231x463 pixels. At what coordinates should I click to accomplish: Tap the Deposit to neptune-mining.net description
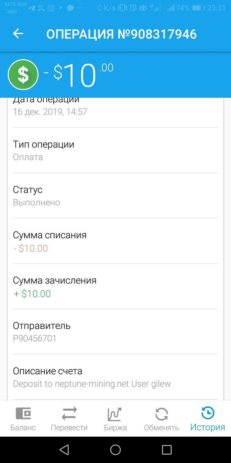tap(92, 384)
